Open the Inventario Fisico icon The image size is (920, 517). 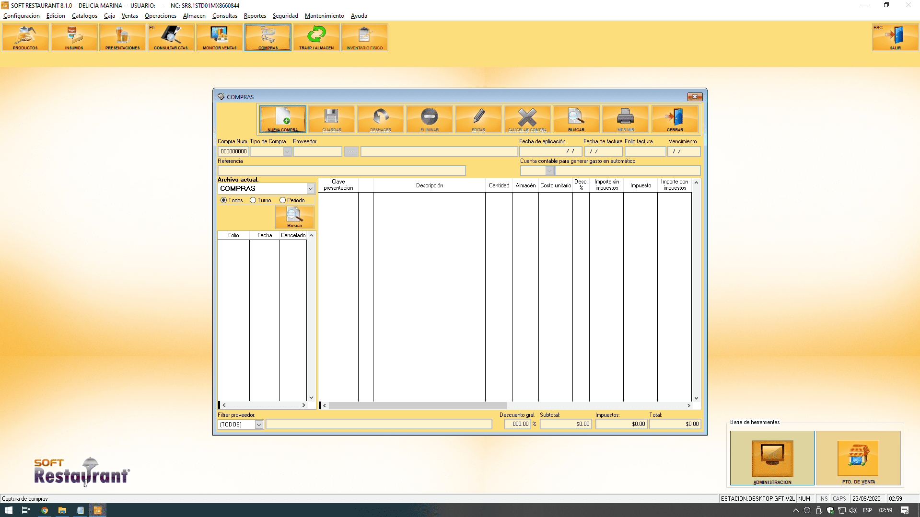tap(364, 37)
